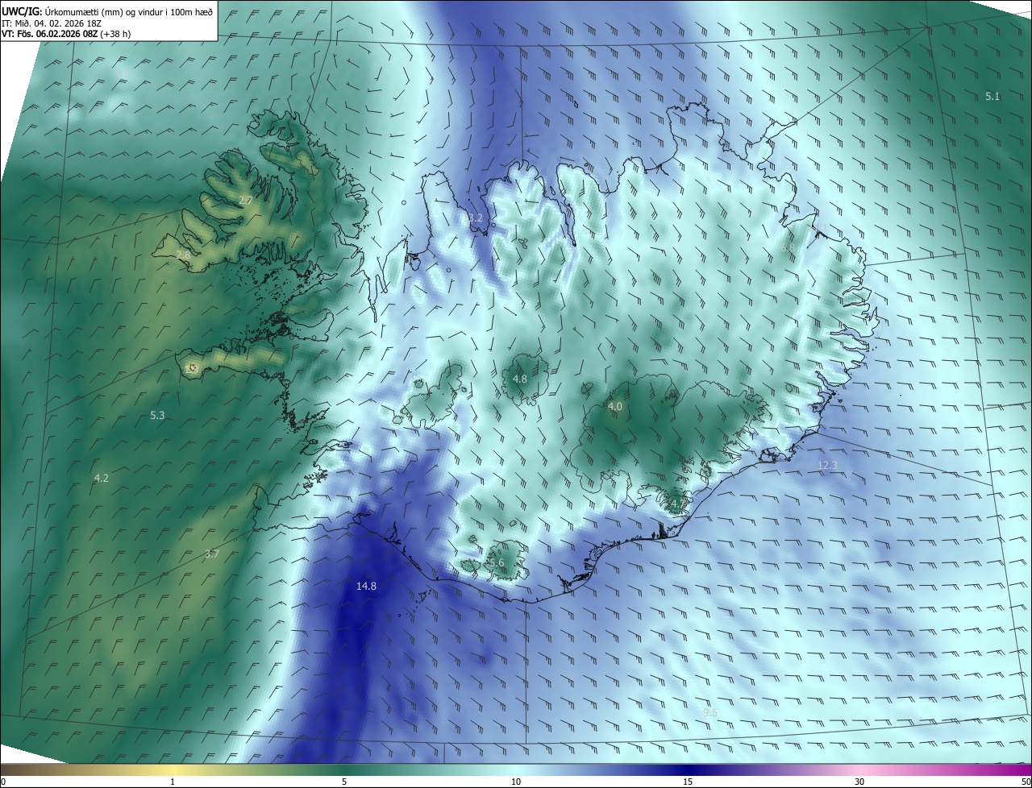Click the 9.5 value over the southern sea

(x=710, y=712)
